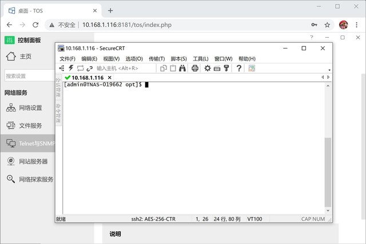Open the Chrome three-dot menu
366x244 pixels.
click(x=356, y=25)
